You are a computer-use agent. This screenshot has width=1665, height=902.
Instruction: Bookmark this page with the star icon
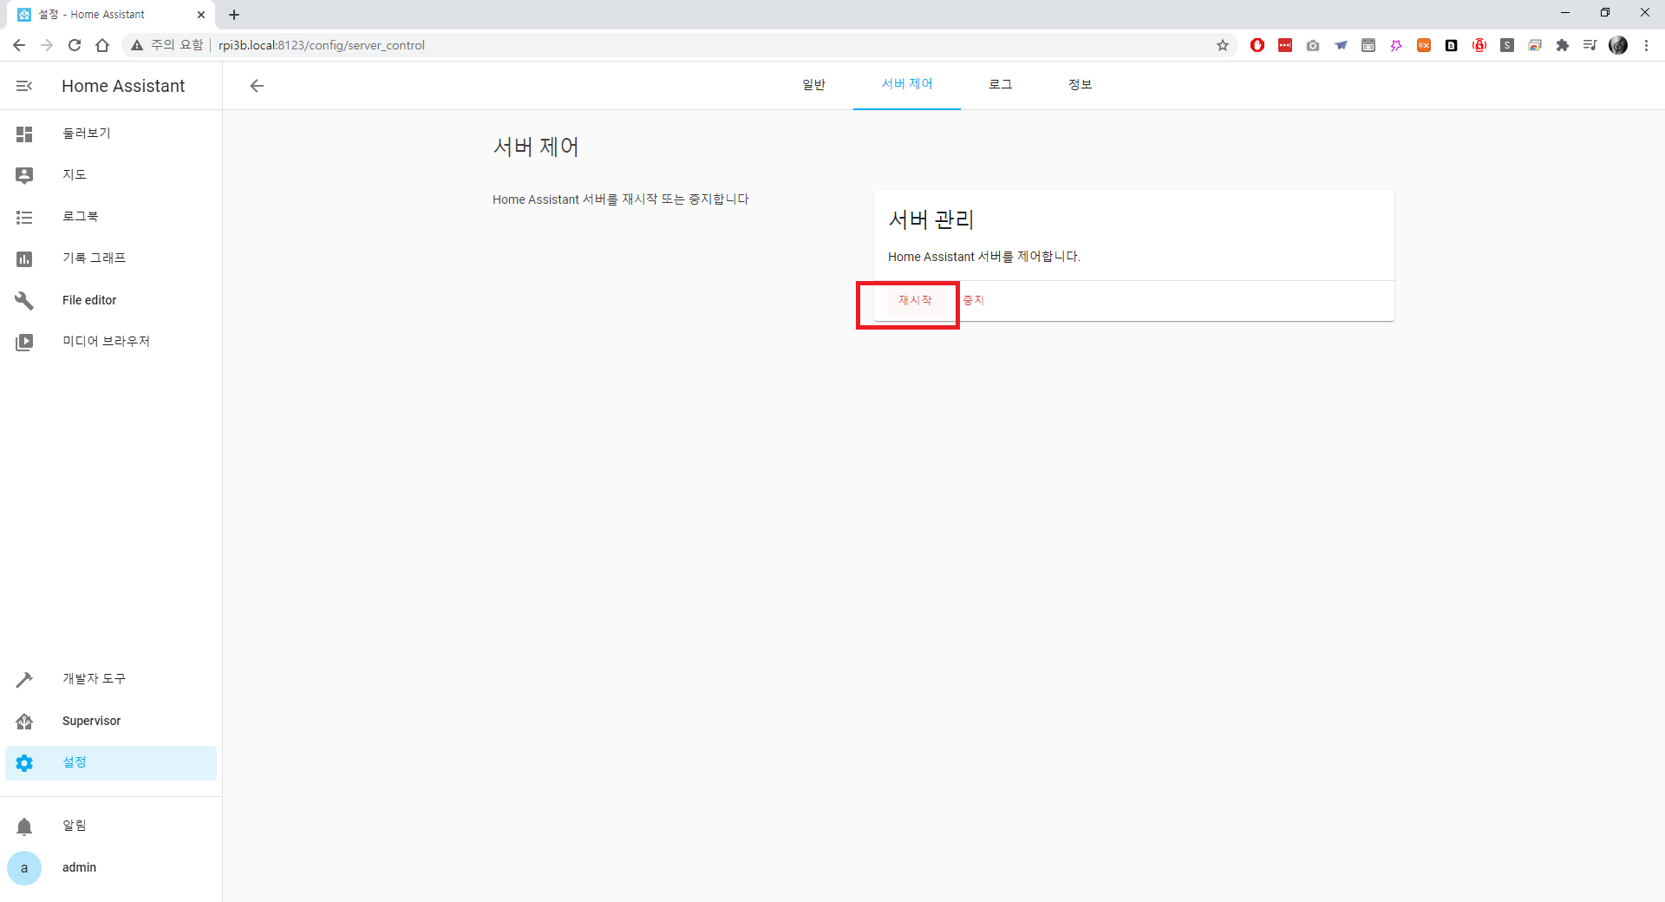[x=1223, y=45]
